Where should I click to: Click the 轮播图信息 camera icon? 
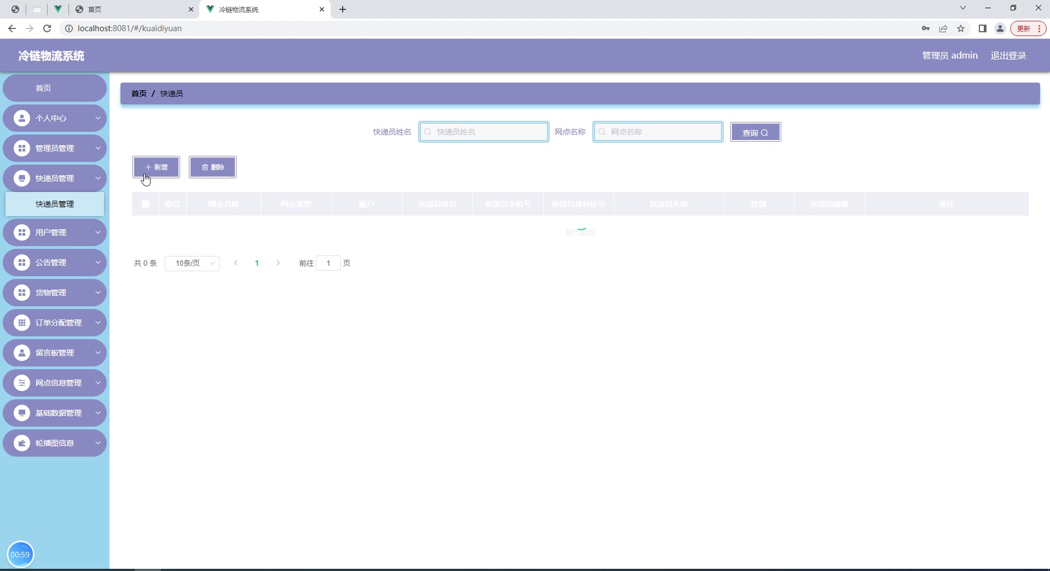click(22, 443)
